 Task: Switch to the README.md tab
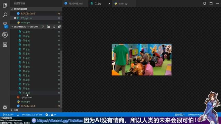(x=75, y=3)
